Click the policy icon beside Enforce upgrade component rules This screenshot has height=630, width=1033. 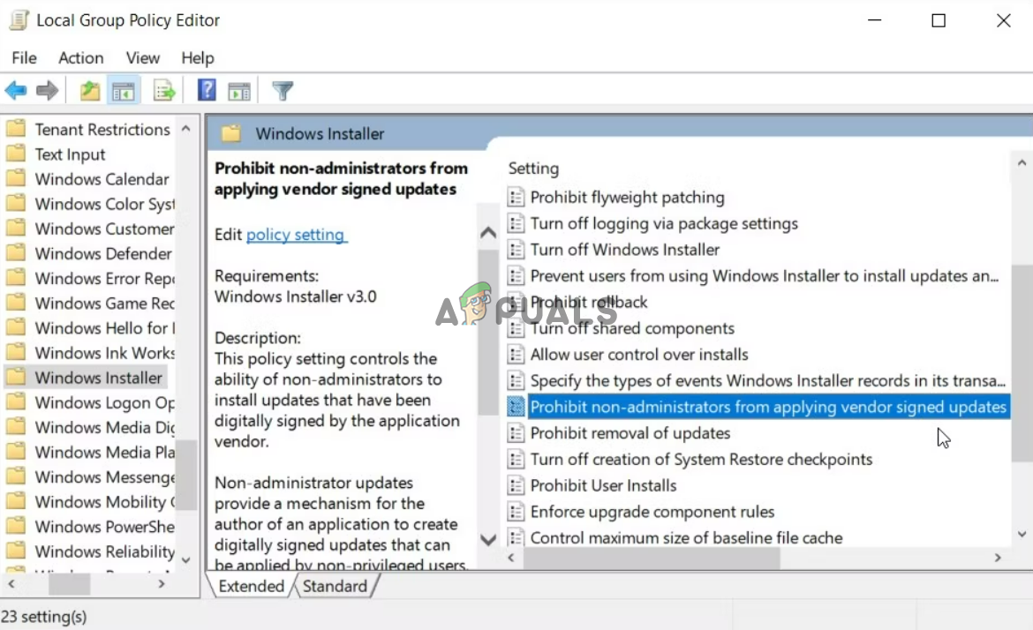click(516, 512)
